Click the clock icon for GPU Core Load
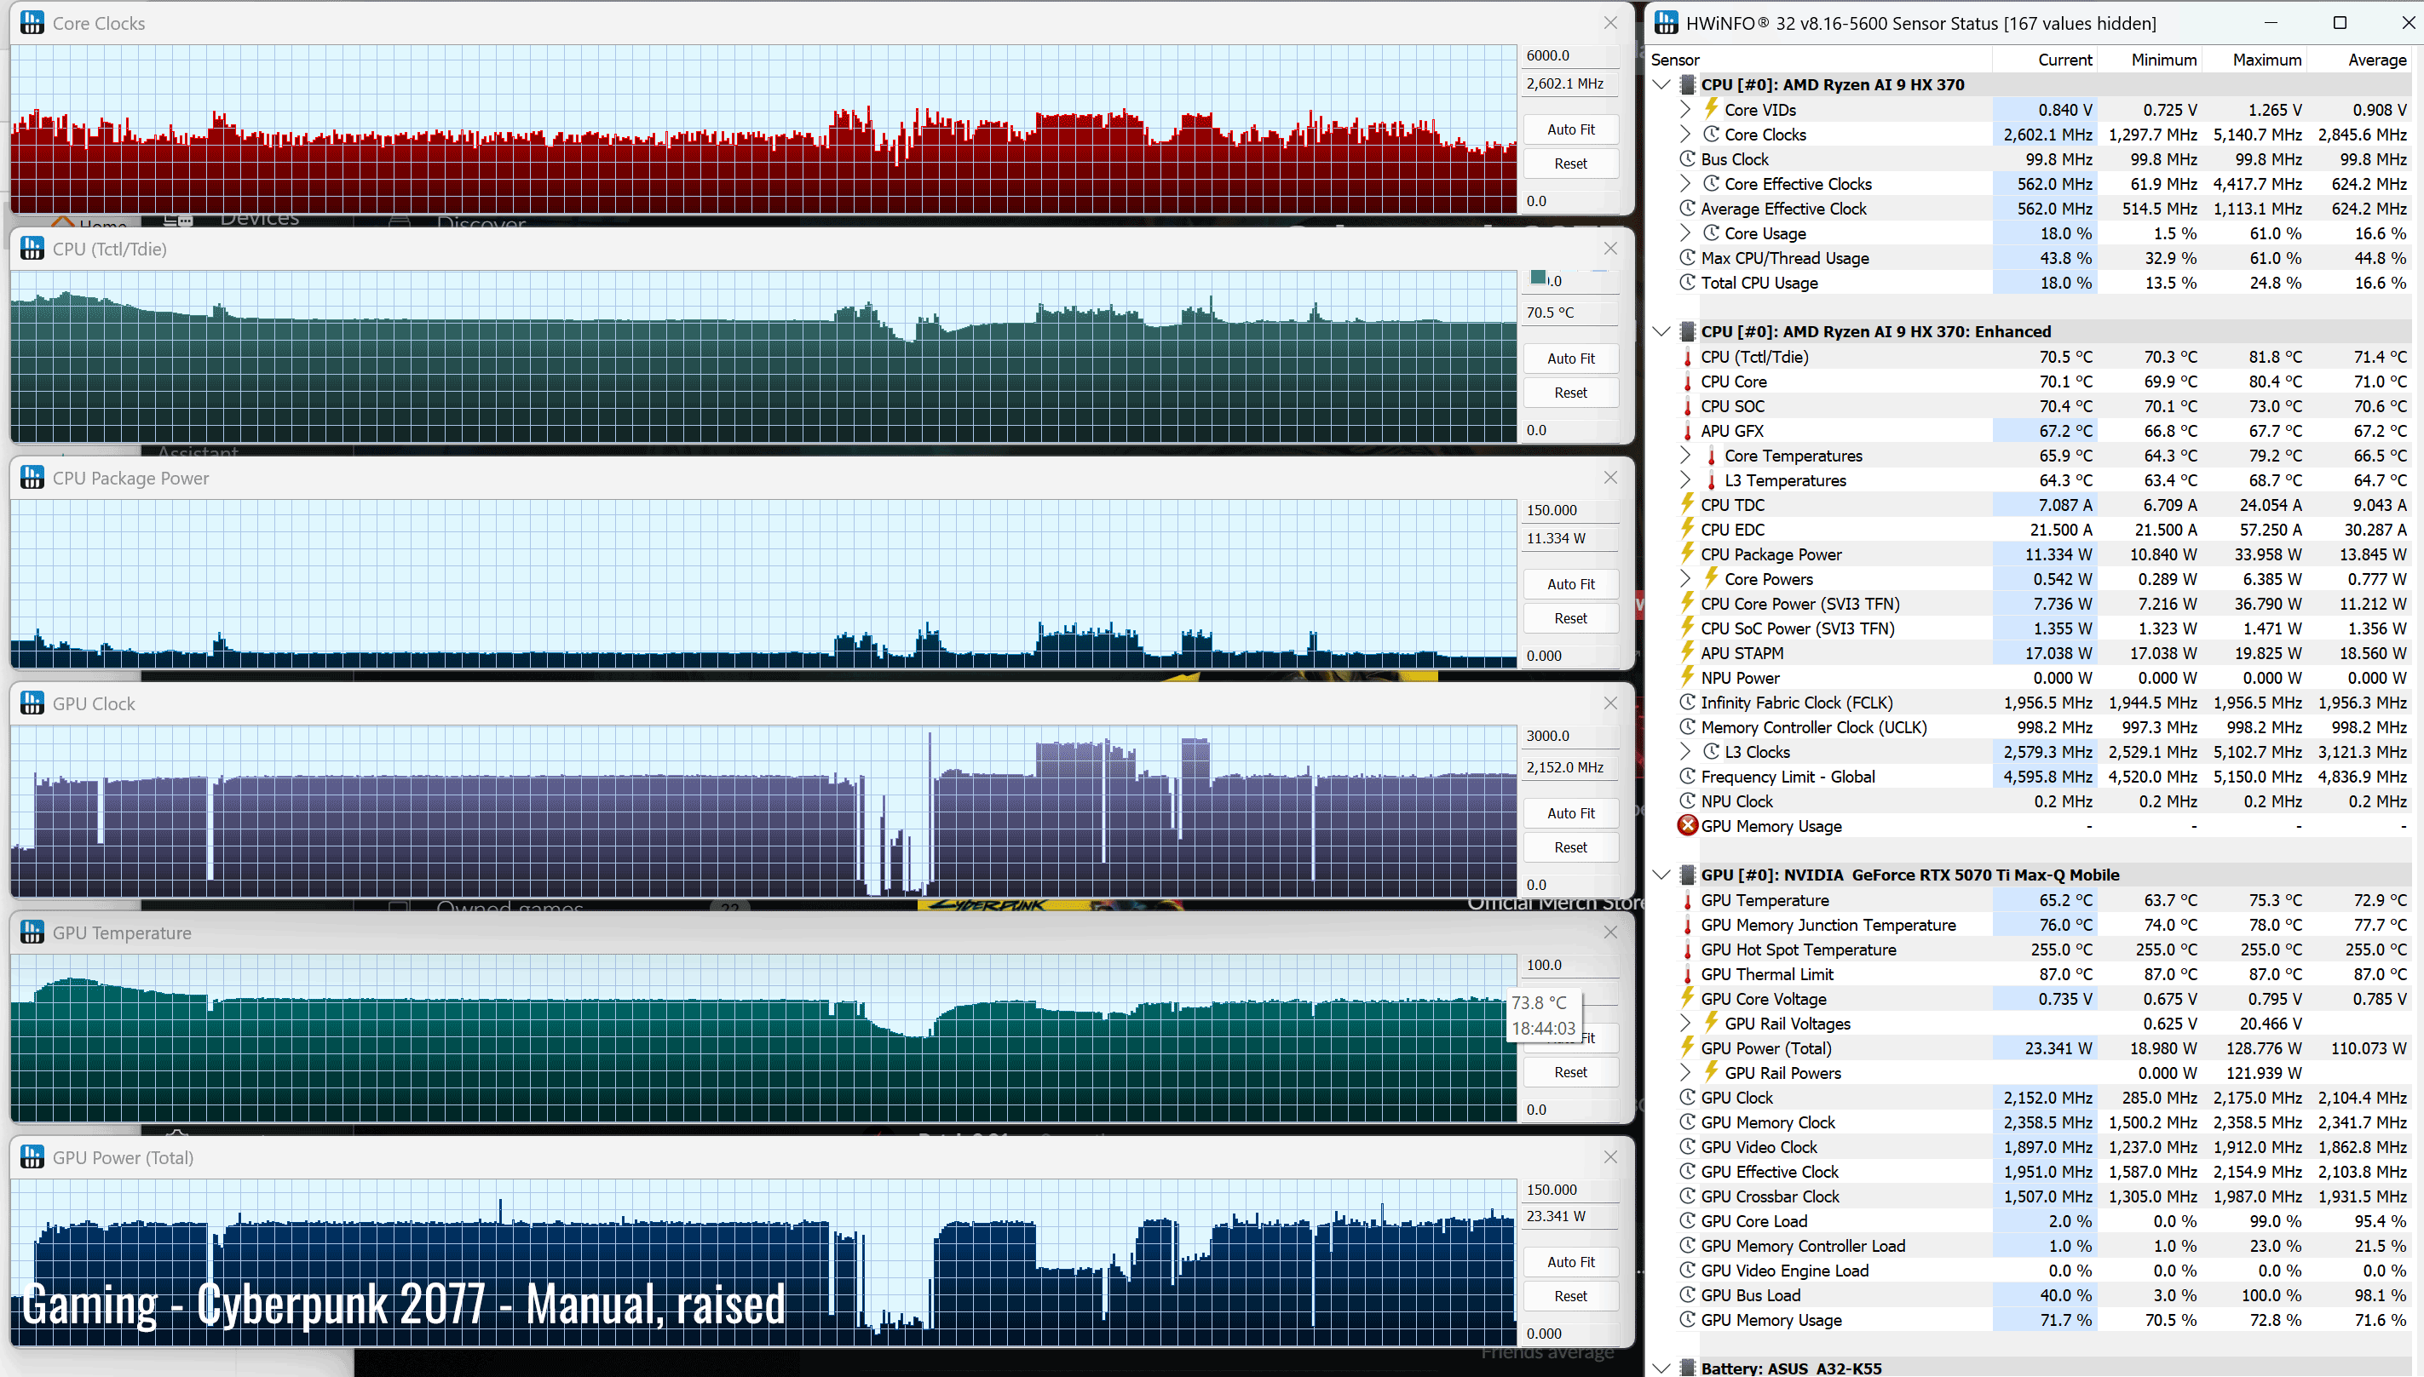This screenshot has height=1377, width=2424. coord(1687,1221)
